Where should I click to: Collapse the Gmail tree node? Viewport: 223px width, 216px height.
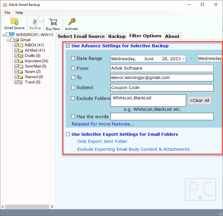8,40
